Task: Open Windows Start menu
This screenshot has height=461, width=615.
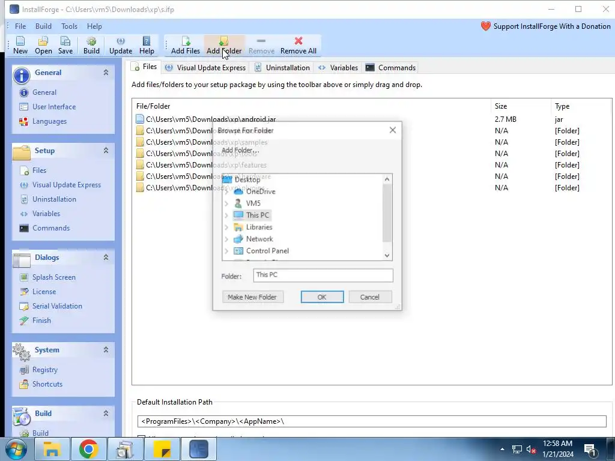Action: click(16, 449)
